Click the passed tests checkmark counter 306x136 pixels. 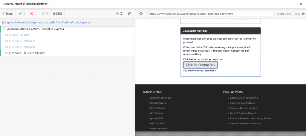click(x=22, y=14)
